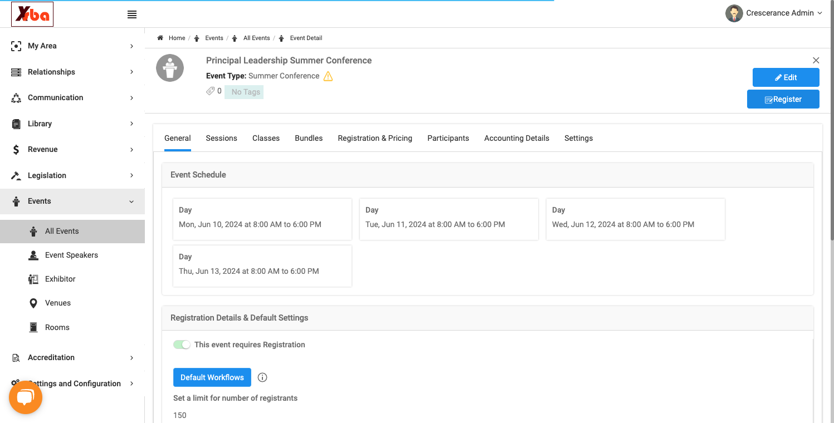Click the Exhibitor icon
This screenshot has height=423, width=834.
[x=33, y=279]
